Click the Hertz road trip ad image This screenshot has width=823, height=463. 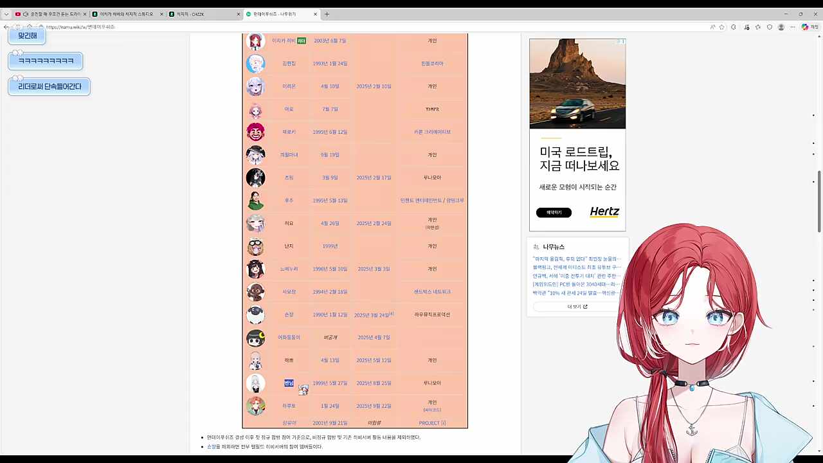[x=577, y=84]
